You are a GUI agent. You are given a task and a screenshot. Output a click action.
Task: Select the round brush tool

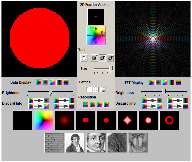[102, 58]
